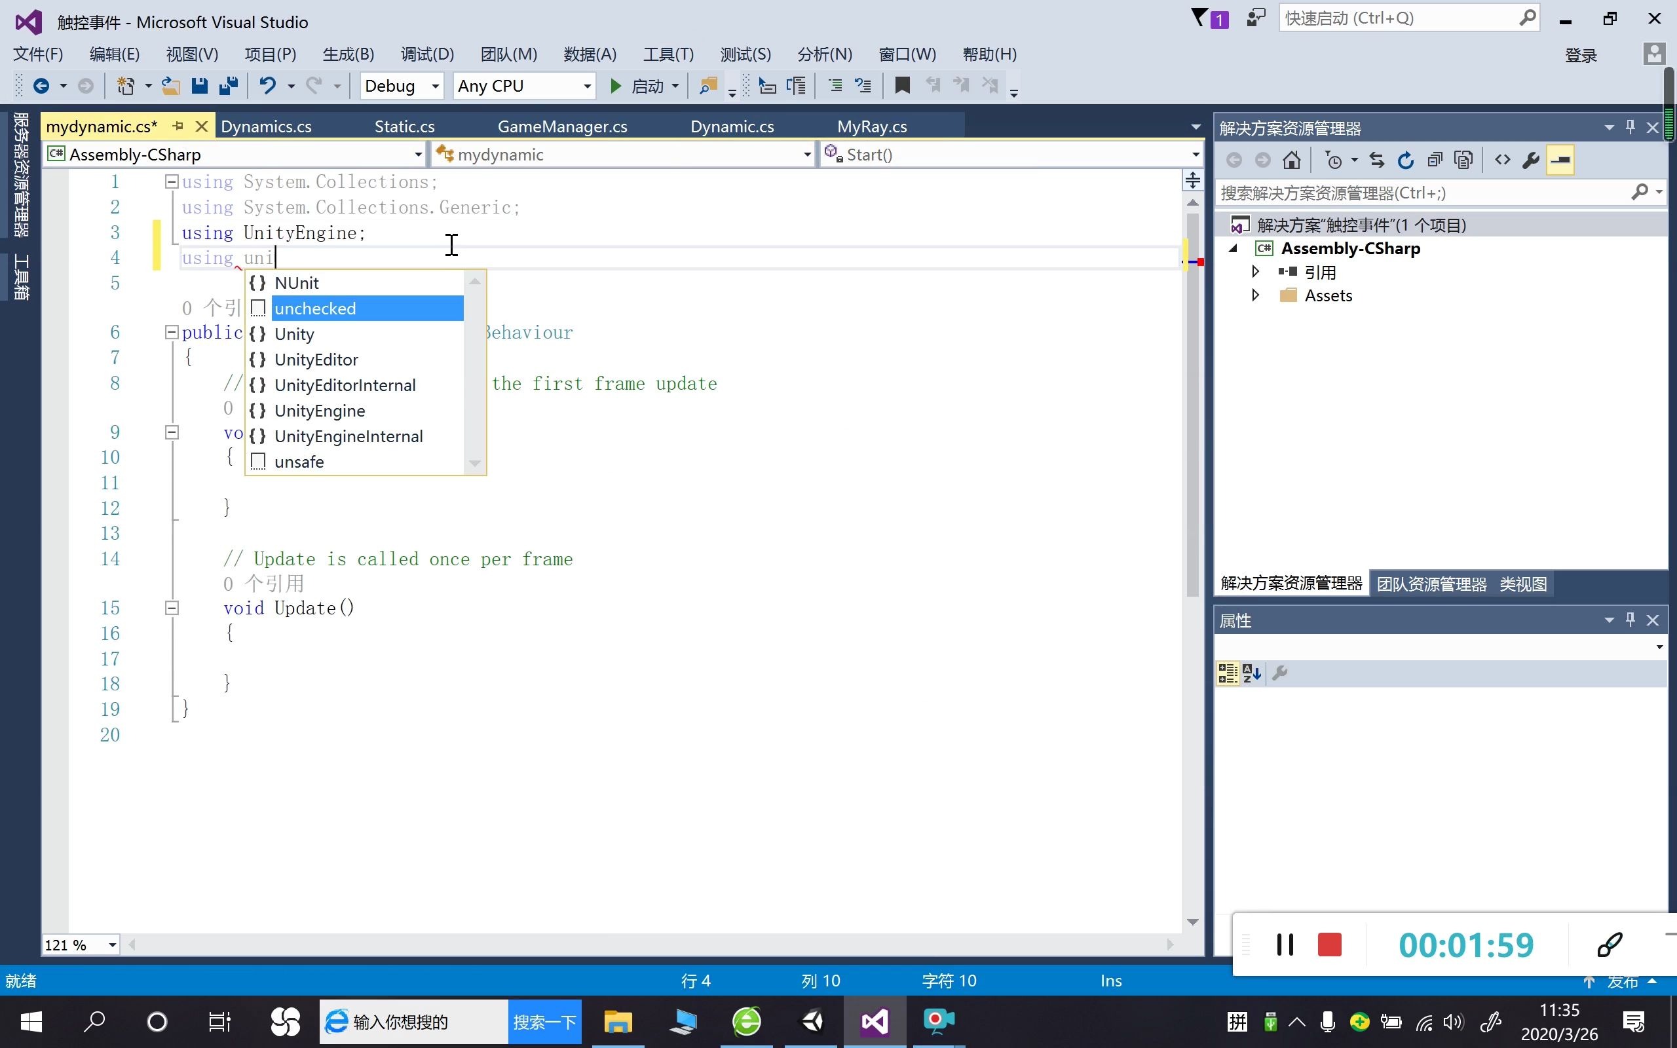1677x1048 pixels.
Task: Expand the Assets folder node
Action: pos(1255,295)
